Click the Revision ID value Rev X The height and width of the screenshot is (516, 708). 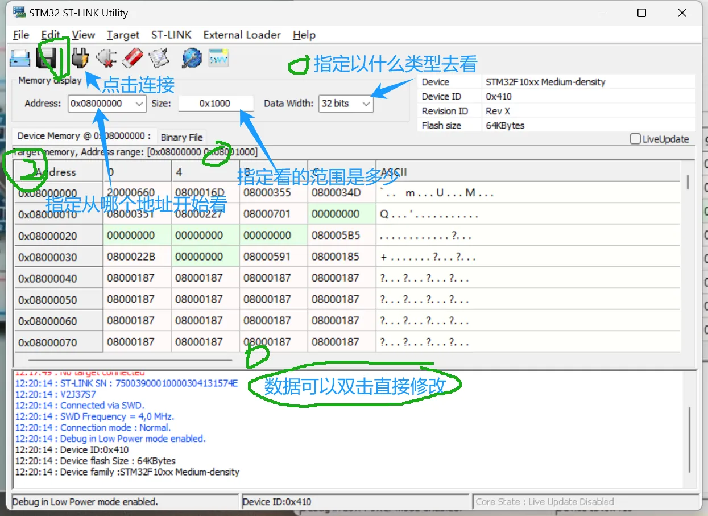tap(498, 111)
